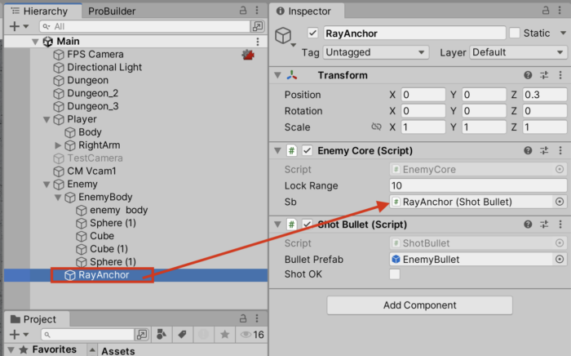Open Main scene options kebab menu
The height and width of the screenshot is (356, 571).
(258, 42)
